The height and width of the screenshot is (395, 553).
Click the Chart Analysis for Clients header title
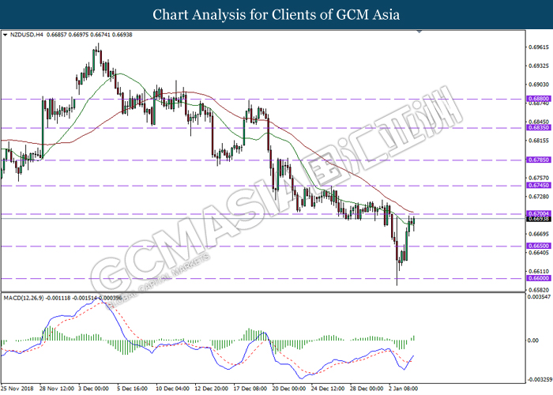tap(276, 14)
